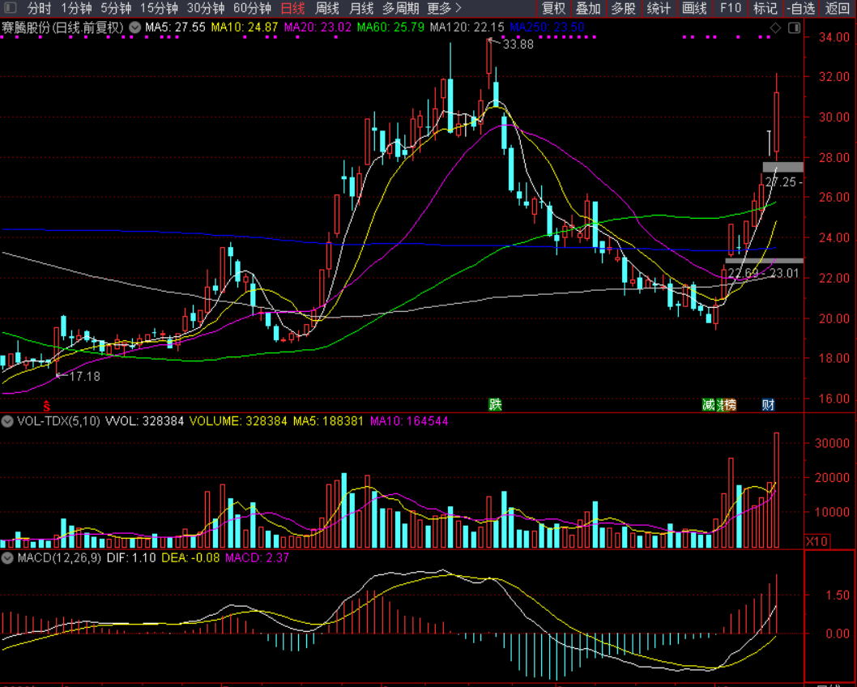Viewport: 857px width, 687px height.
Task: Click the X10 volume scale indicator
Action: 816,541
